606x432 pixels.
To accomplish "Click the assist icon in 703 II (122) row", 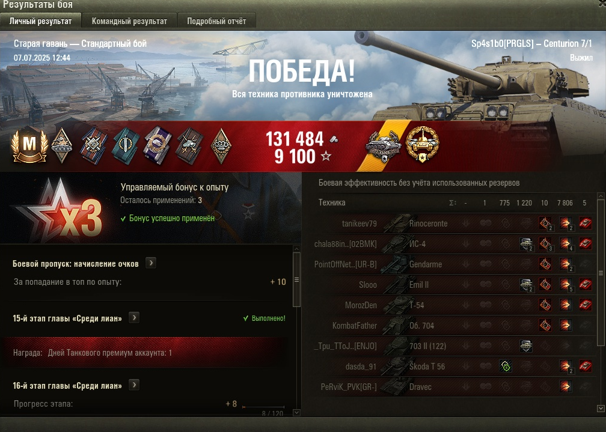I will (525, 346).
